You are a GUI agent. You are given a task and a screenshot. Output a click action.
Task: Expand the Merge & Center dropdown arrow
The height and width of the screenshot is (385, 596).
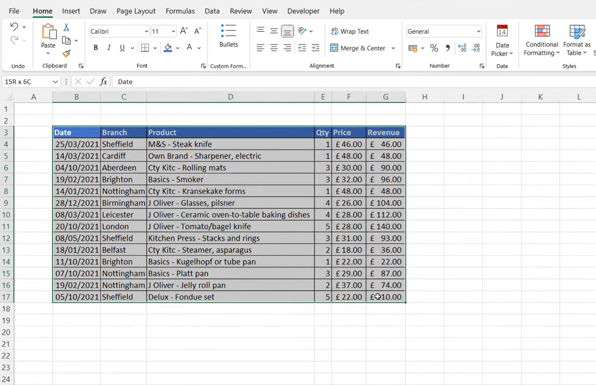(393, 48)
